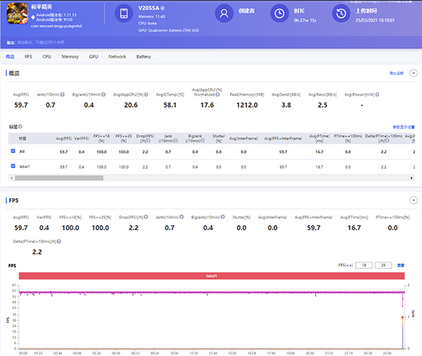Click the export all data link
Viewport: 422px width, 356px height.
coord(397,73)
